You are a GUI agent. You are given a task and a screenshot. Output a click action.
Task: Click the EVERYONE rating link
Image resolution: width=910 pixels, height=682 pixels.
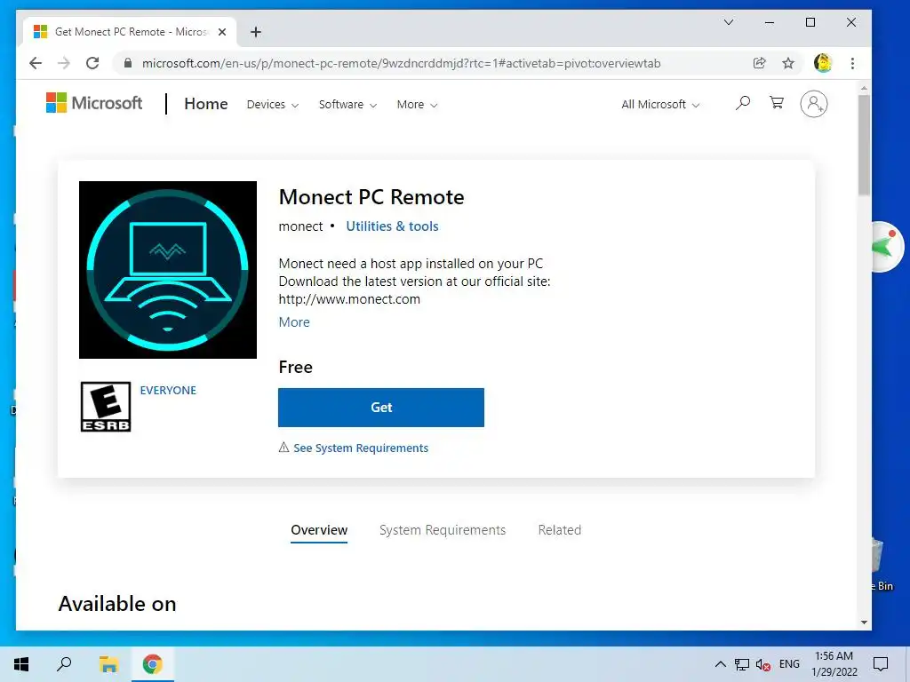[168, 391]
